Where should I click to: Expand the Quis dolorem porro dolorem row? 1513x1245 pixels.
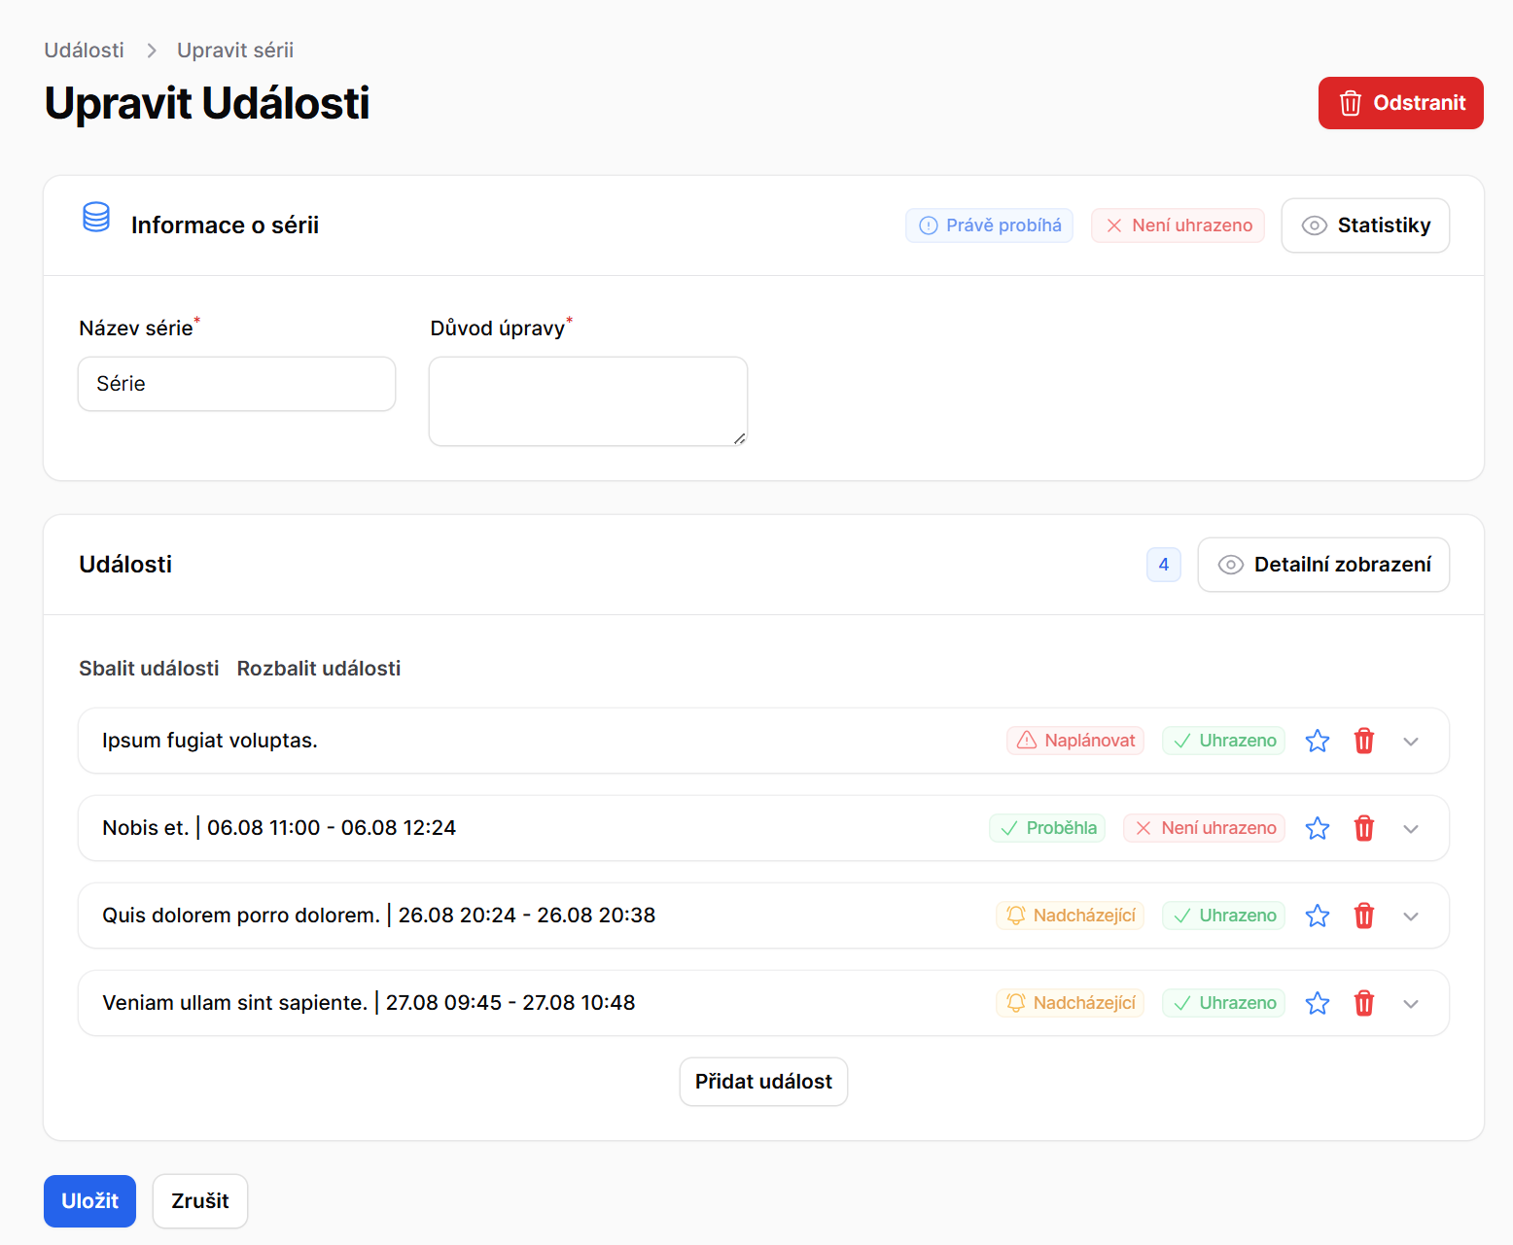tap(1411, 916)
